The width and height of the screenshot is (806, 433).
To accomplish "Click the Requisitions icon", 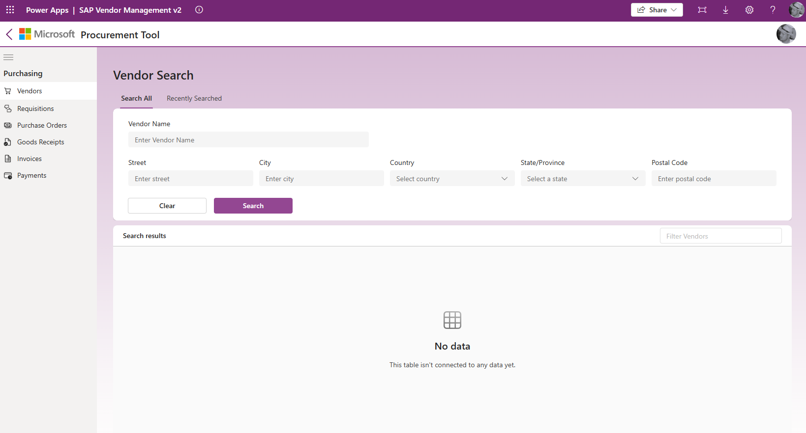I will click(8, 108).
